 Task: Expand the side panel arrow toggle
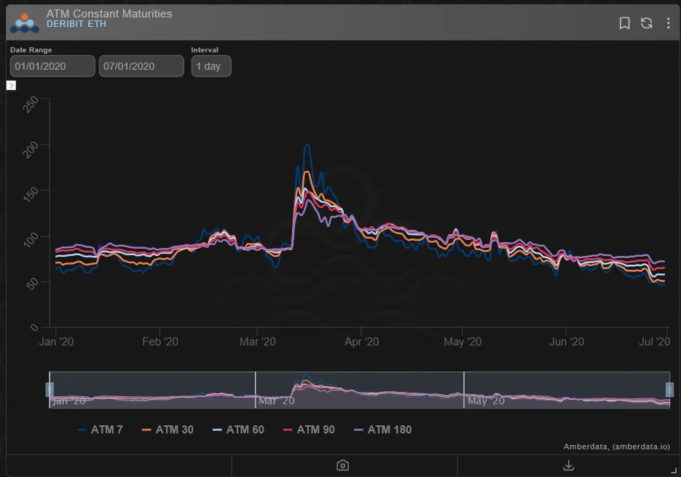(x=12, y=85)
